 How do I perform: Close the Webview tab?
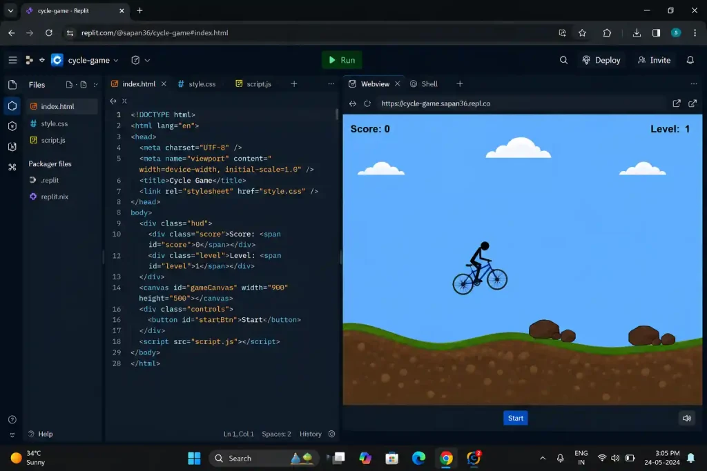397,84
